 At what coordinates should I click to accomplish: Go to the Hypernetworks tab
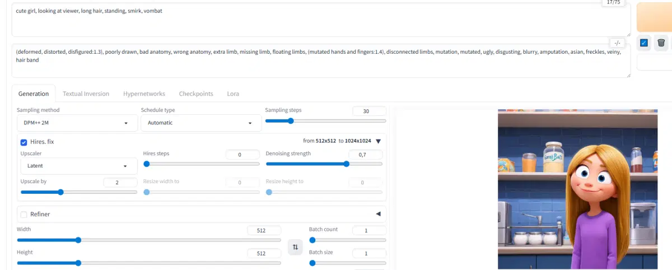[144, 94]
